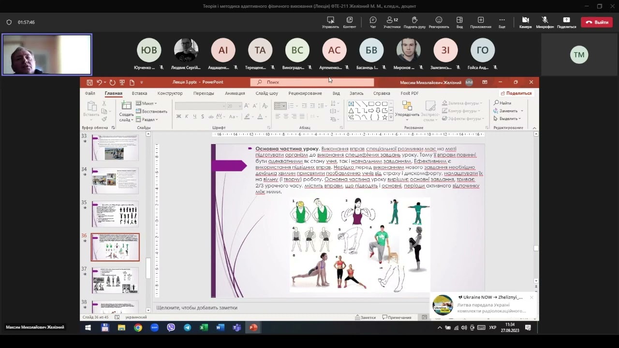
Task: Pop out the shared content
Action: 350,22
